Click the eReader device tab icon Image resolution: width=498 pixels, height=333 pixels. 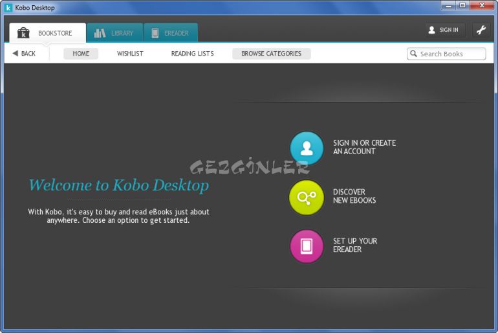(x=155, y=33)
